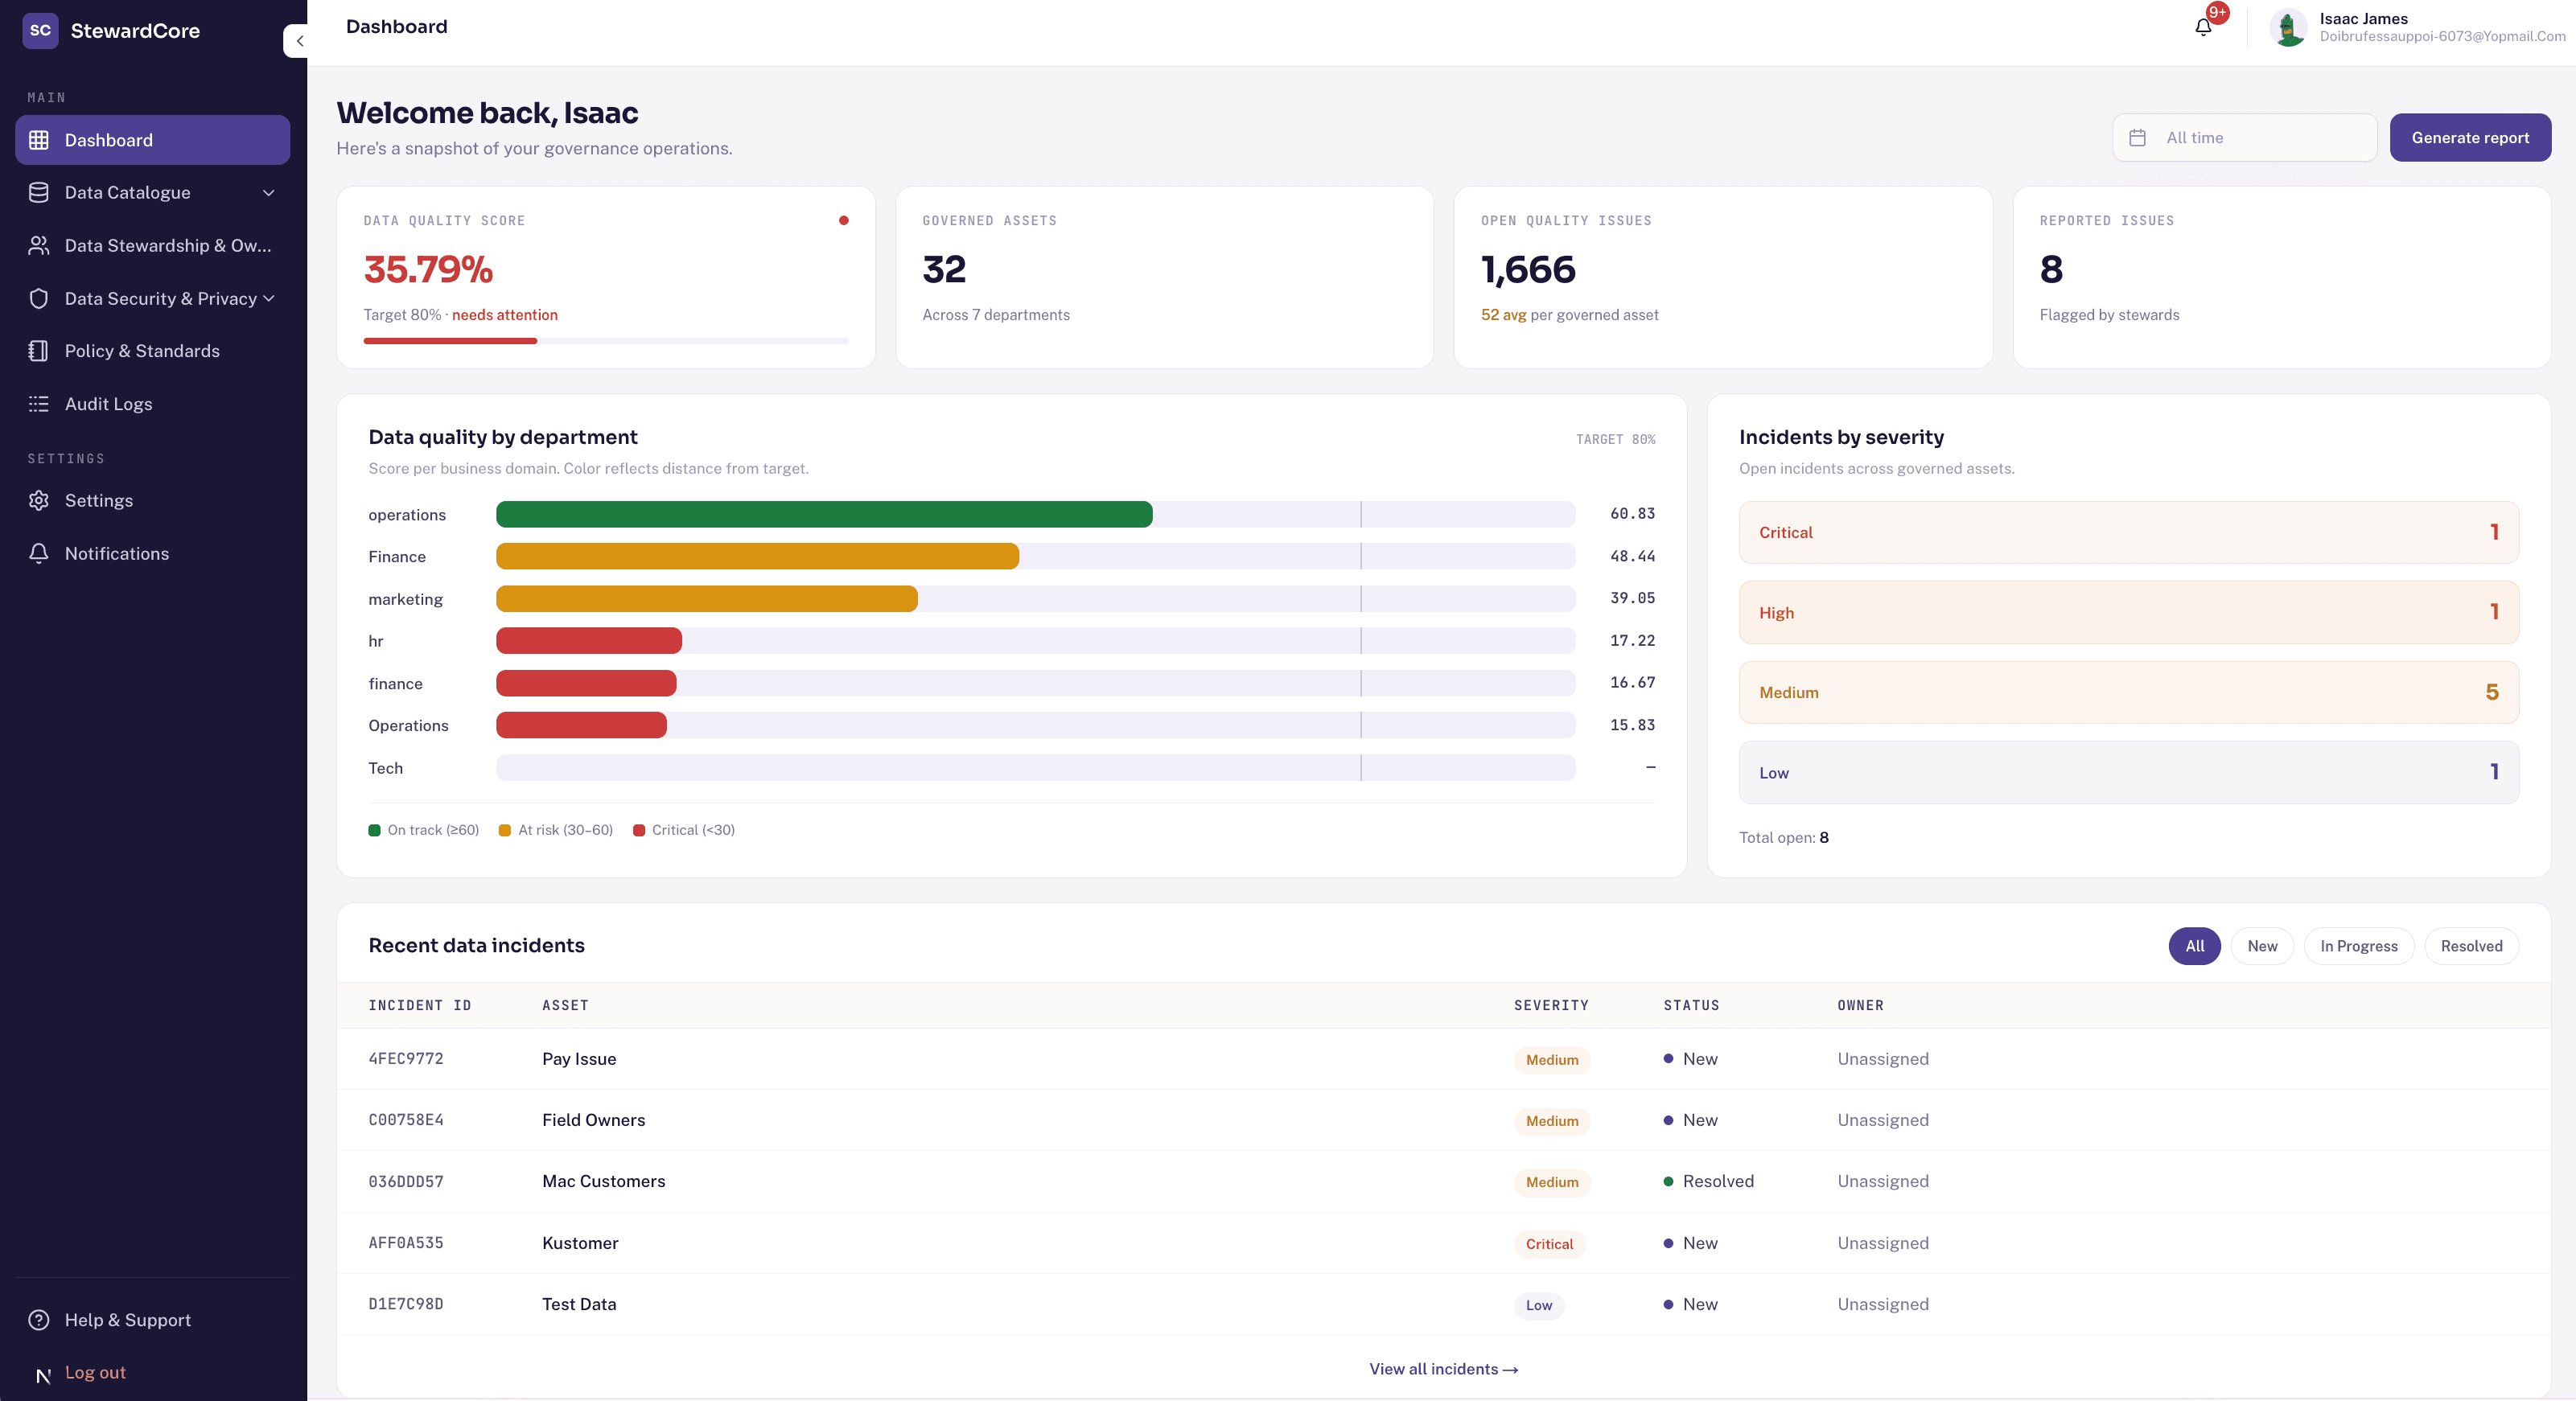The image size is (2576, 1401).
Task: Click the Help & Support question icon
Action: click(x=39, y=1320)
